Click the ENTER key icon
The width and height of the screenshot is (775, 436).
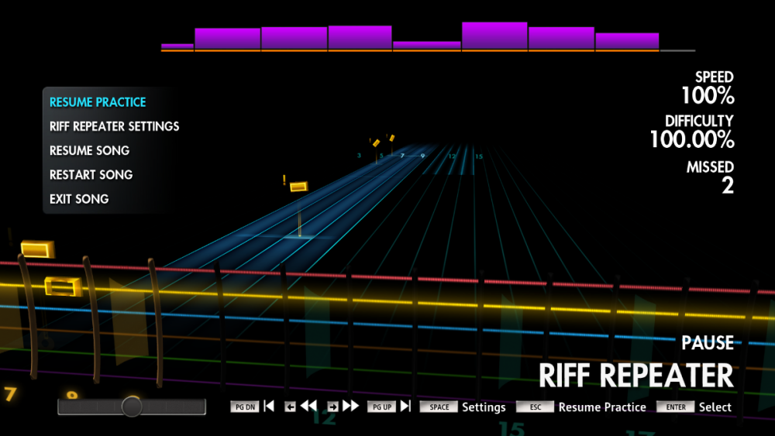coord(675,407)
